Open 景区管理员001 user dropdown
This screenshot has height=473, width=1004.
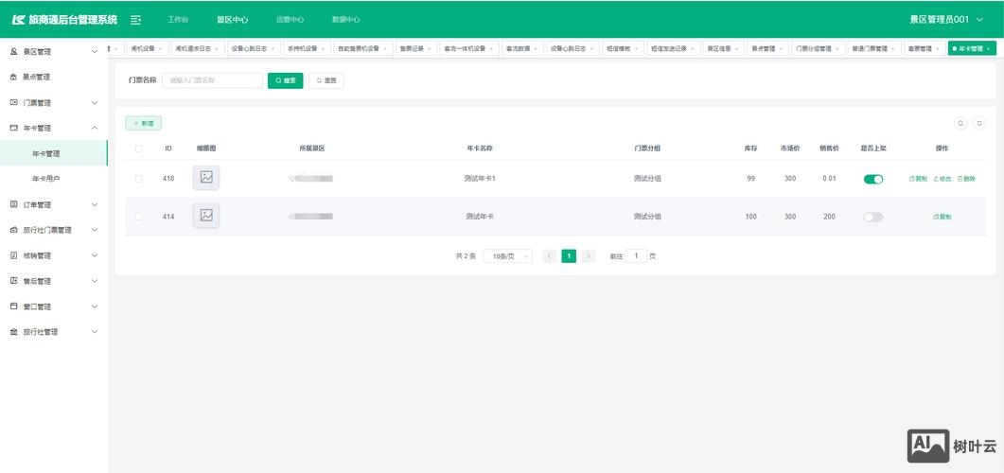click(x=945, y=19)
